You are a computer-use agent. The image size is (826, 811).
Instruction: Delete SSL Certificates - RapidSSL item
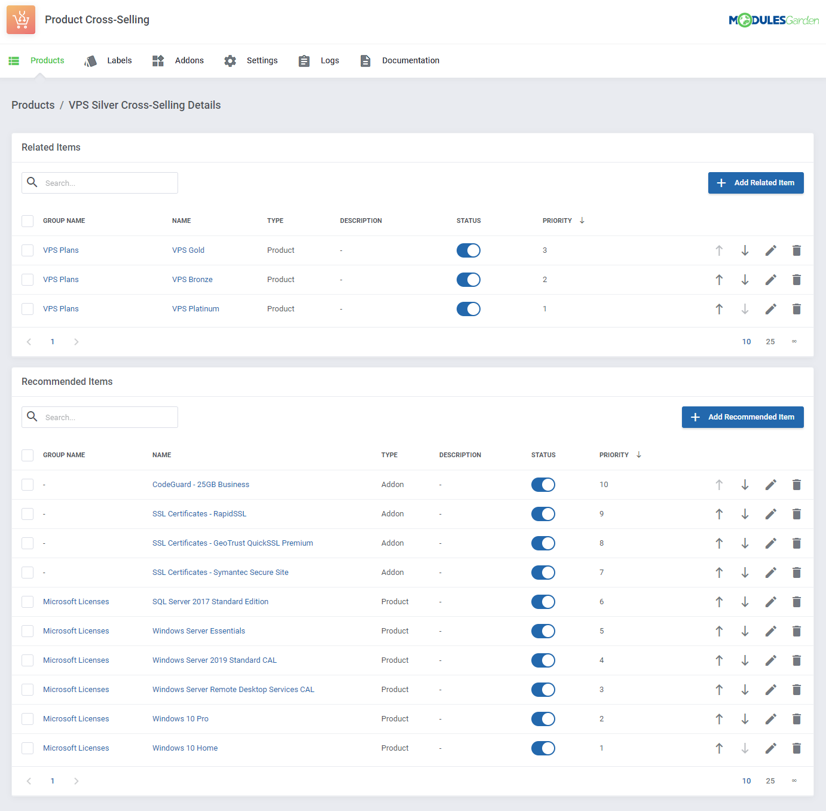[x=797, y=514]
